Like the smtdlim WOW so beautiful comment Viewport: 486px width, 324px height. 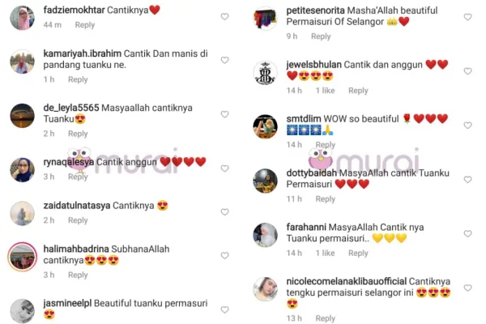click(x=467, y=126)
